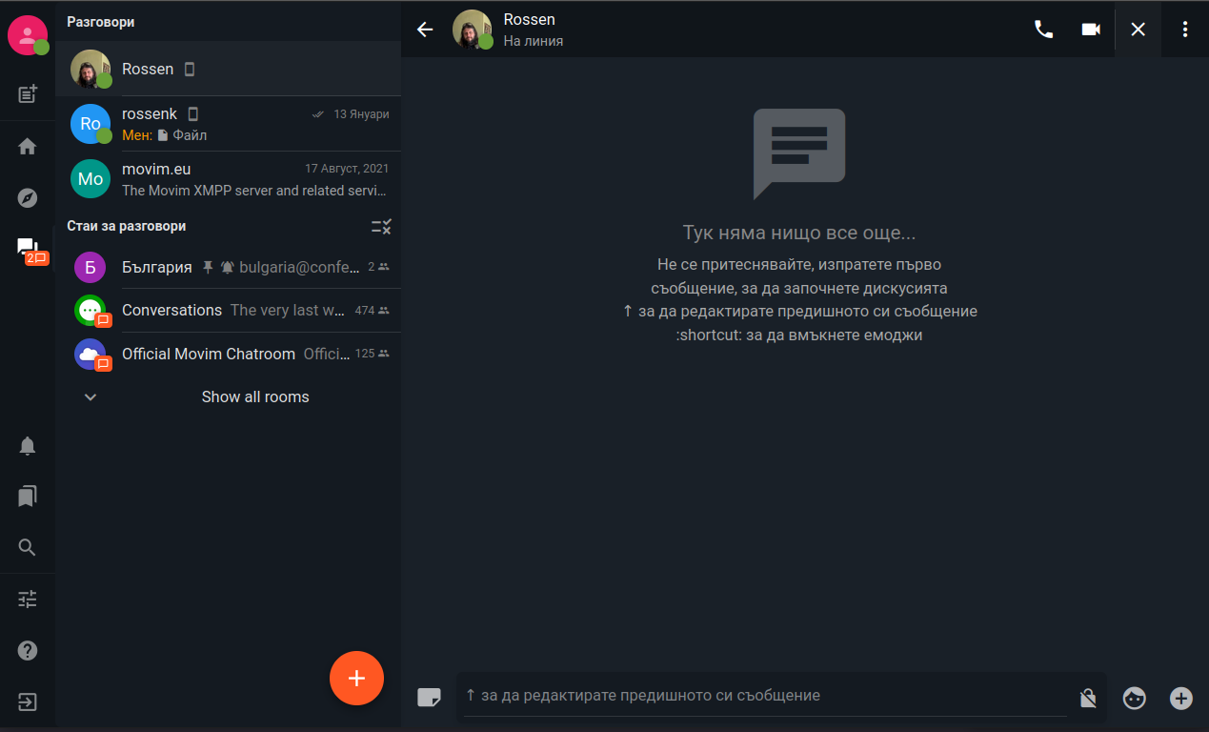Start a video call with Rossen
The width and height of the screenshot is (1209, 732).
point(1091,30)
